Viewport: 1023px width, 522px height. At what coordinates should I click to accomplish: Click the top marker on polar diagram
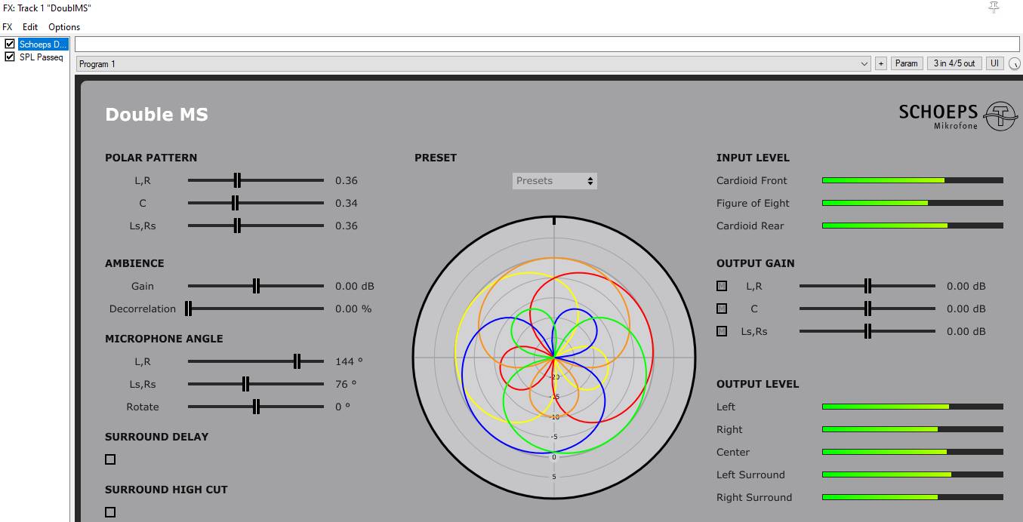pyautogui.click(x=554, y=220)
